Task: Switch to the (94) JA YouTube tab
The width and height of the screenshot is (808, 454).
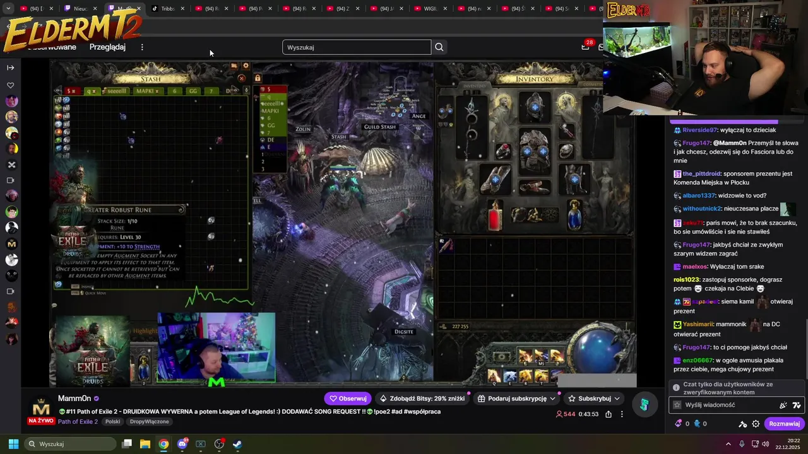Action: [386, 9]
